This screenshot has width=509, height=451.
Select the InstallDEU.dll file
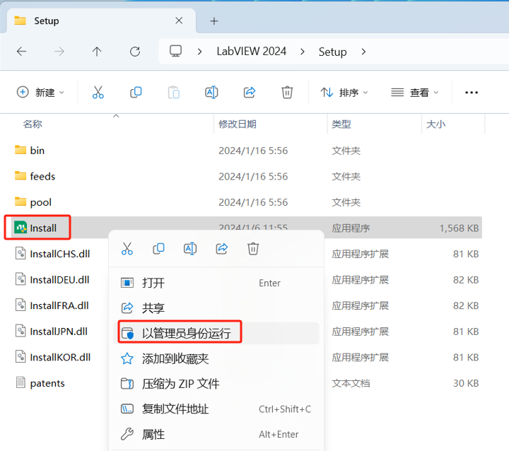pyautogui.click(x=59, y=279)
